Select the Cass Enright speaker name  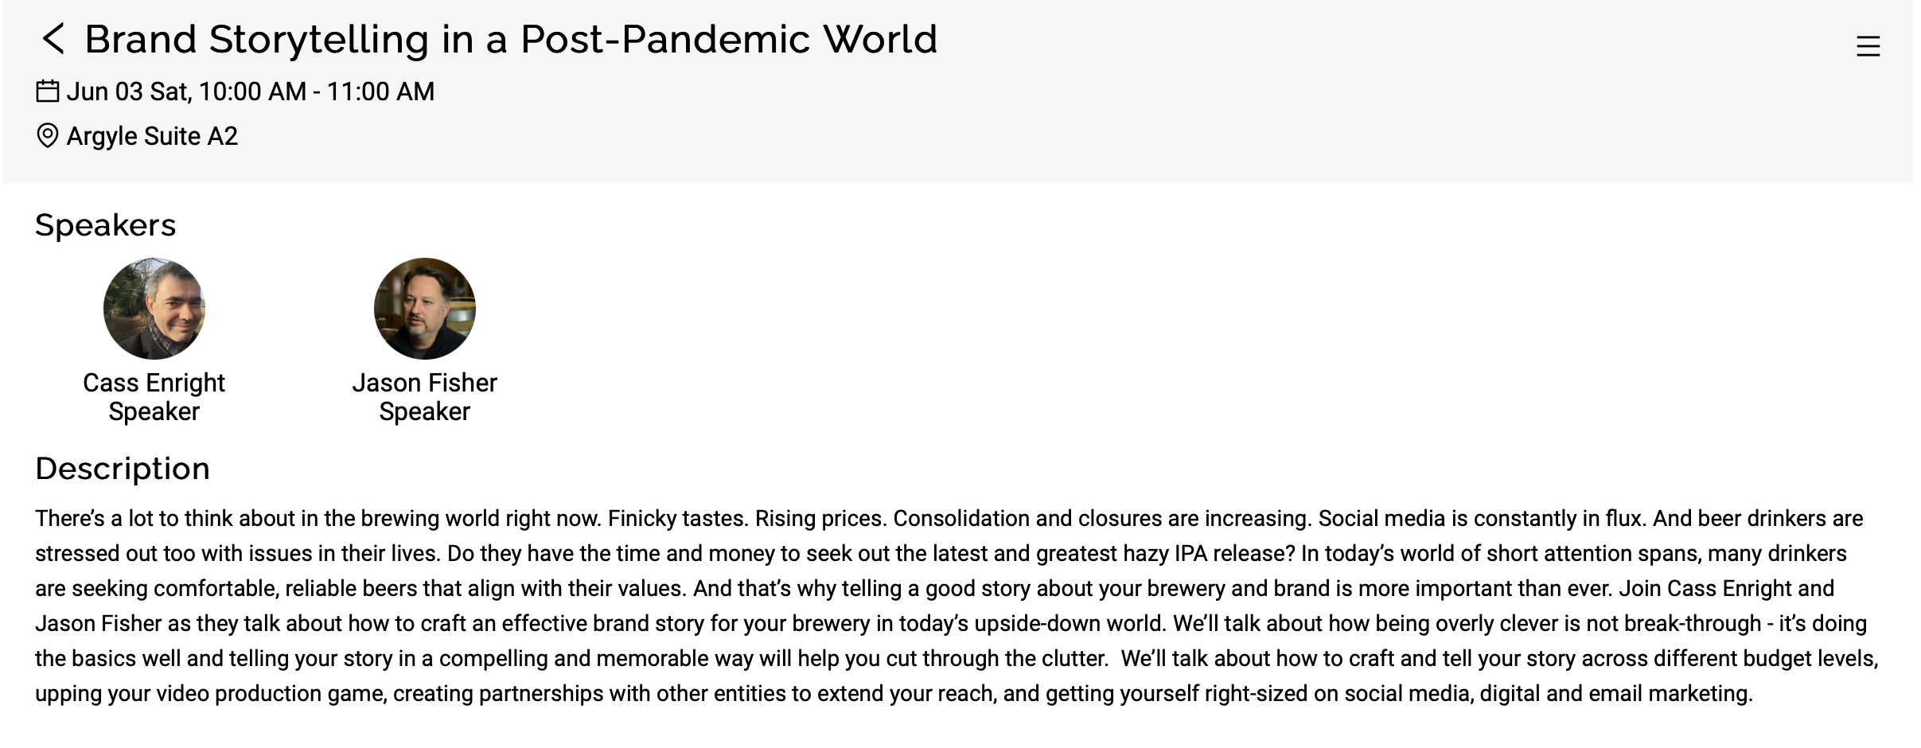(x=154, y=383)
